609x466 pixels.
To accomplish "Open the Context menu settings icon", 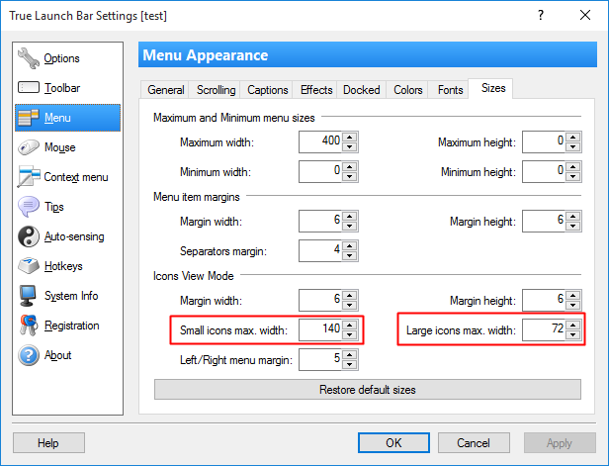I will pyautogui.click(x=29, y=177).
